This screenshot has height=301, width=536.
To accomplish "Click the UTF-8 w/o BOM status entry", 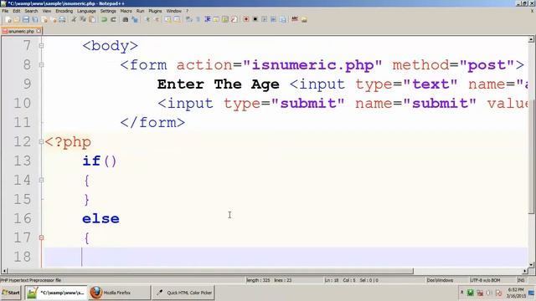I will click(485, 280).
